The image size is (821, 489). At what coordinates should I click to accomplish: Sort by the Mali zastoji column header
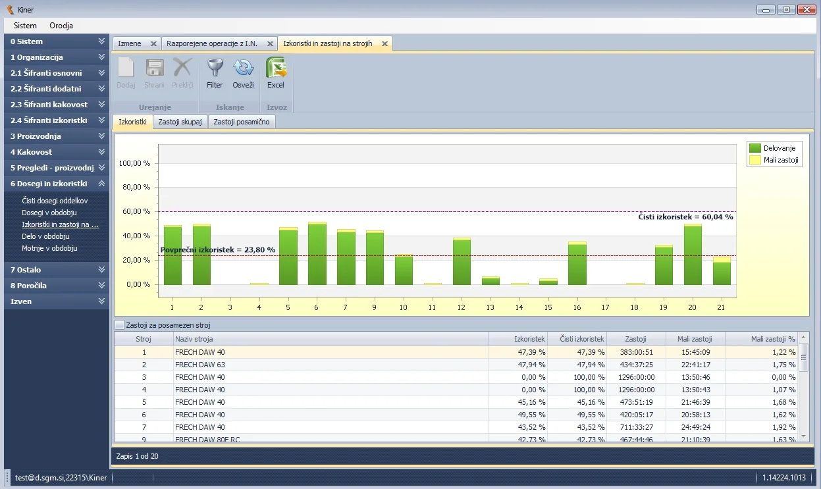[695, 339]
